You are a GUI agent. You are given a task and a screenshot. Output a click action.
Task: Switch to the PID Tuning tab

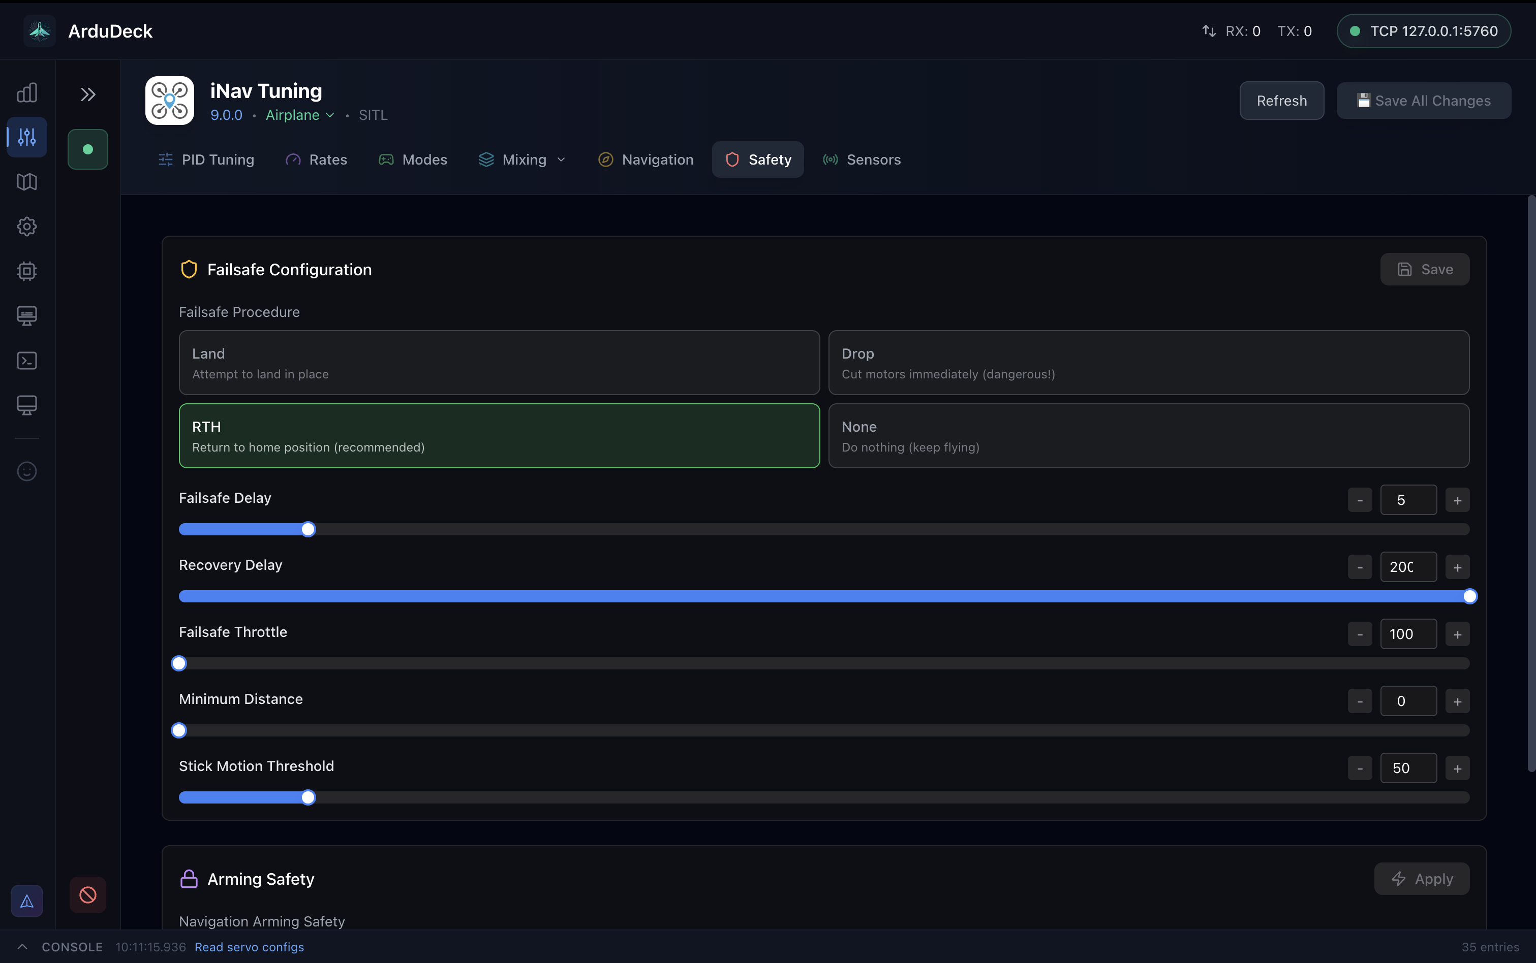[206, 160]
